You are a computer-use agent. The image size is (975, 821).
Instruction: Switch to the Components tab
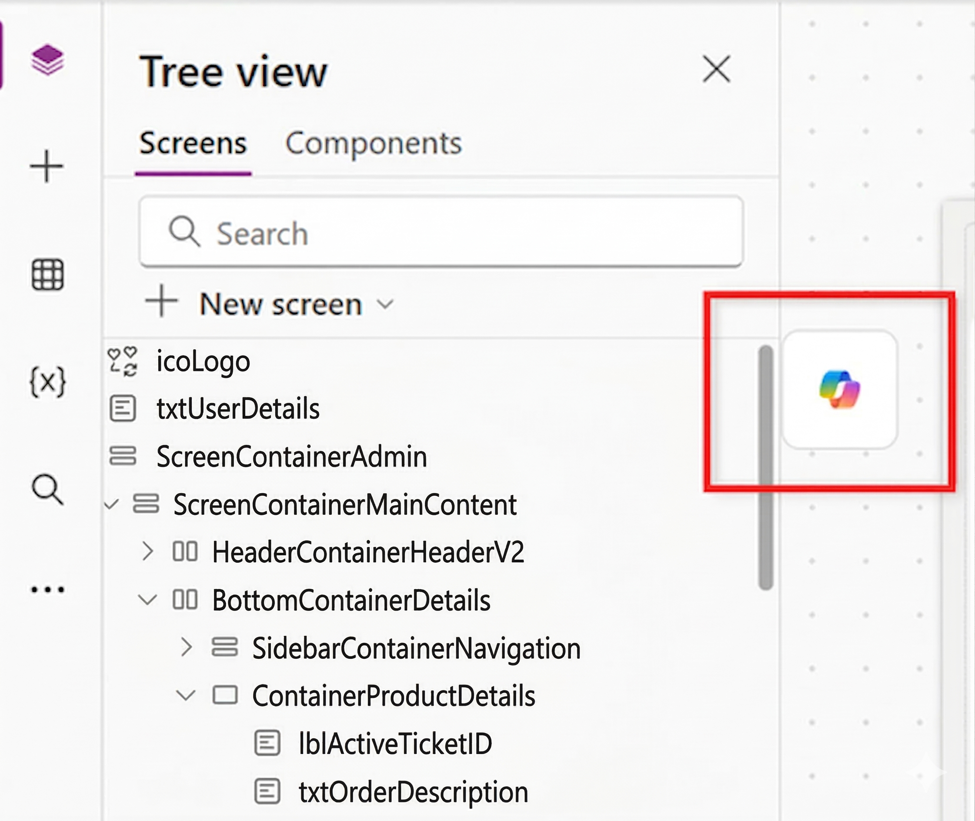(374, 143)
